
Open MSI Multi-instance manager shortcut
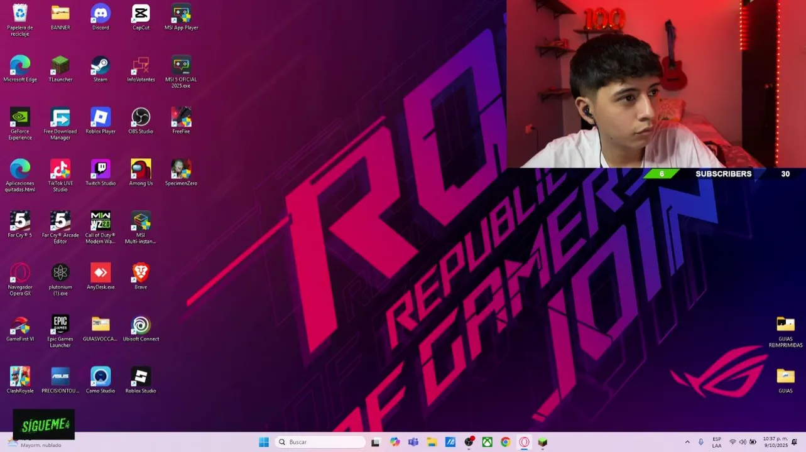pyautogui.click(x=141, y=228)
